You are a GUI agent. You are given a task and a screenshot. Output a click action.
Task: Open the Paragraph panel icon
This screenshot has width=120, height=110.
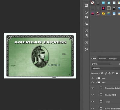(87, 35)
